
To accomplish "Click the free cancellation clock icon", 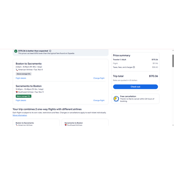I will coord(116,99).
